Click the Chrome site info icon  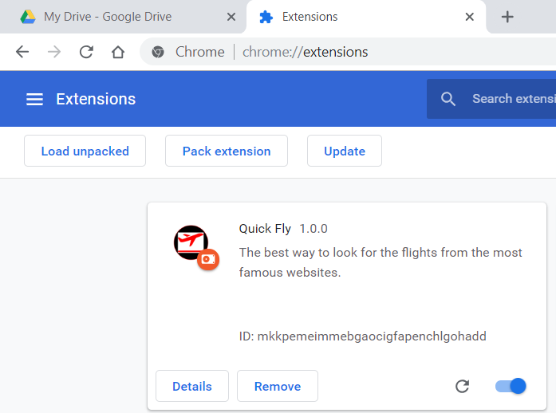click(158, 52)
